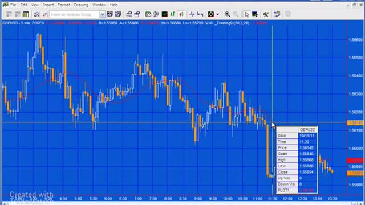Click the Insert an Analysis Group field
Viewport: 365px width, 205px height.
(75, 14)
